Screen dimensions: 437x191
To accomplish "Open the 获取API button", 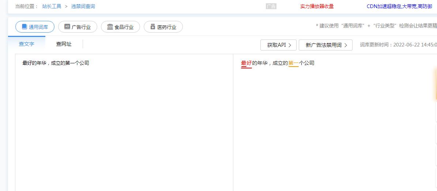I will tap(279, 45).
